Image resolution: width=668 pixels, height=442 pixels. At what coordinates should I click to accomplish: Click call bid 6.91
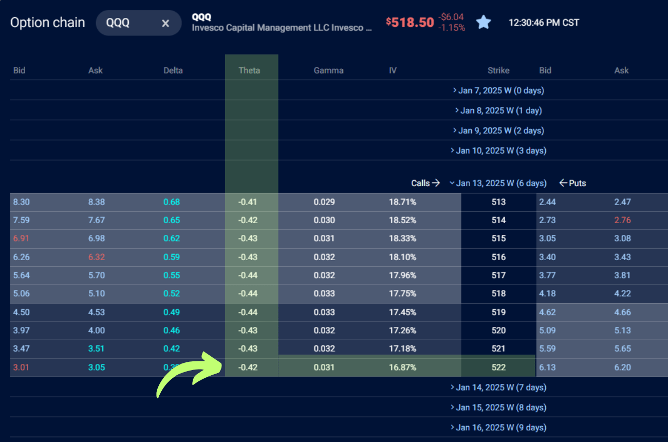coord(21,238)
